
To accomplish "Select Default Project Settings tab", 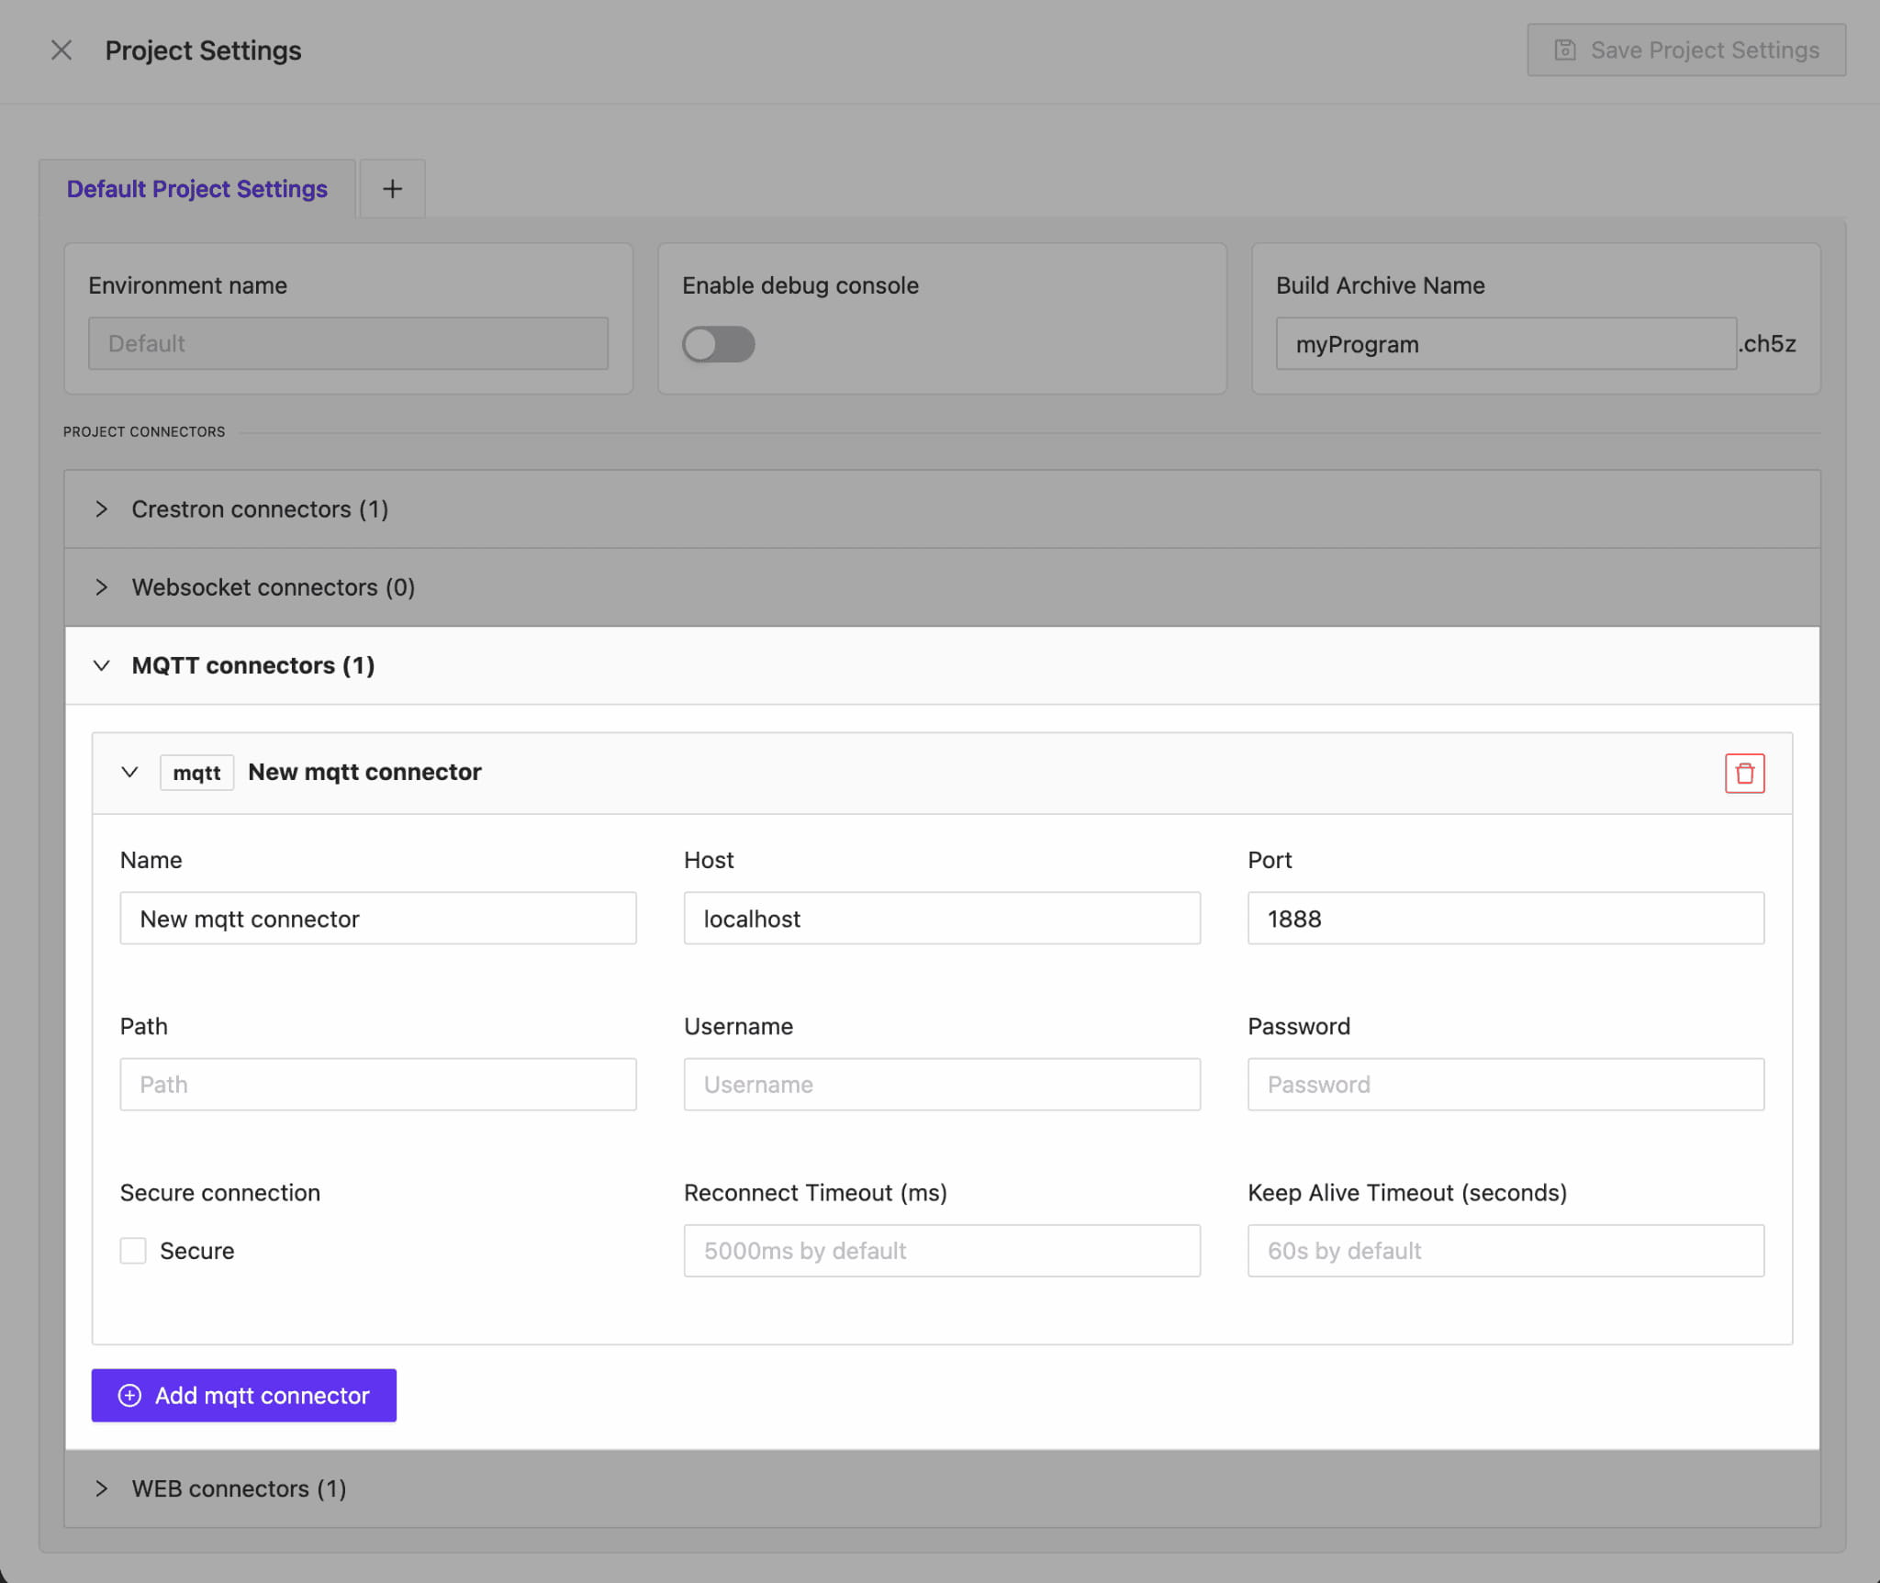I will tap(196, 189).
